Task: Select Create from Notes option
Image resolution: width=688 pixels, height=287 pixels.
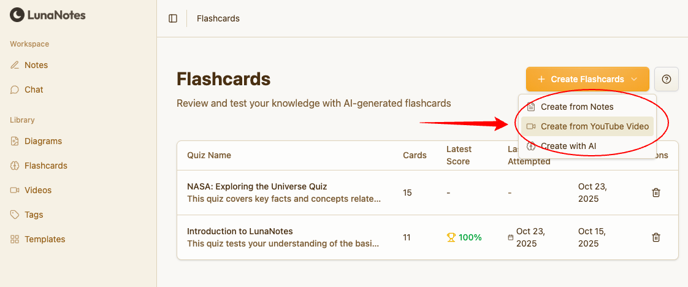Action: (x=577, y=107)
